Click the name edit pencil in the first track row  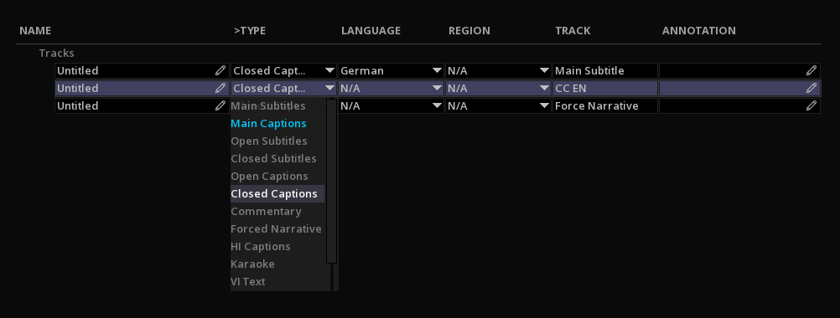(220, 70)
